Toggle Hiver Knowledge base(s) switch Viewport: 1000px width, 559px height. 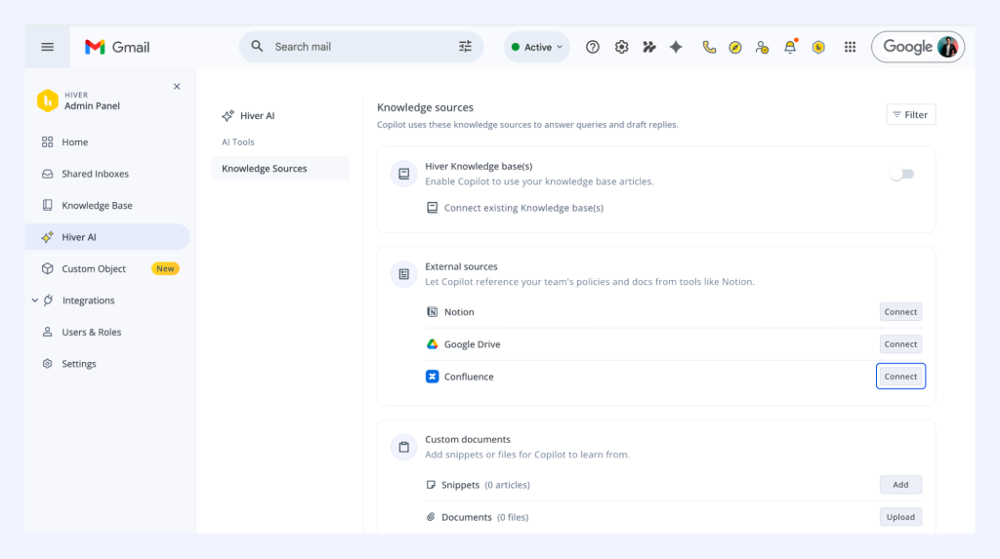pyautogui.click(x=901, y=174)
